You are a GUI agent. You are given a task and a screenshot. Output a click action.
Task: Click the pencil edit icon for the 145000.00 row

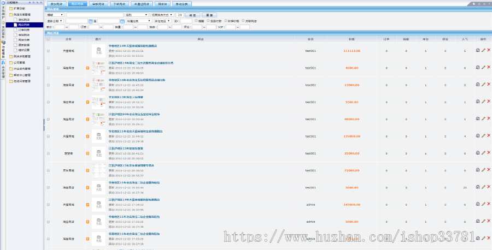coord(483,204)
